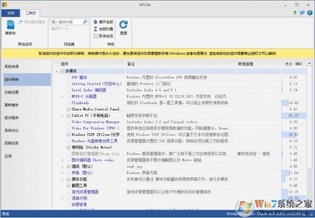Expand the 声音 (默认) node
315x218 pixels.
tap(63, 173)
